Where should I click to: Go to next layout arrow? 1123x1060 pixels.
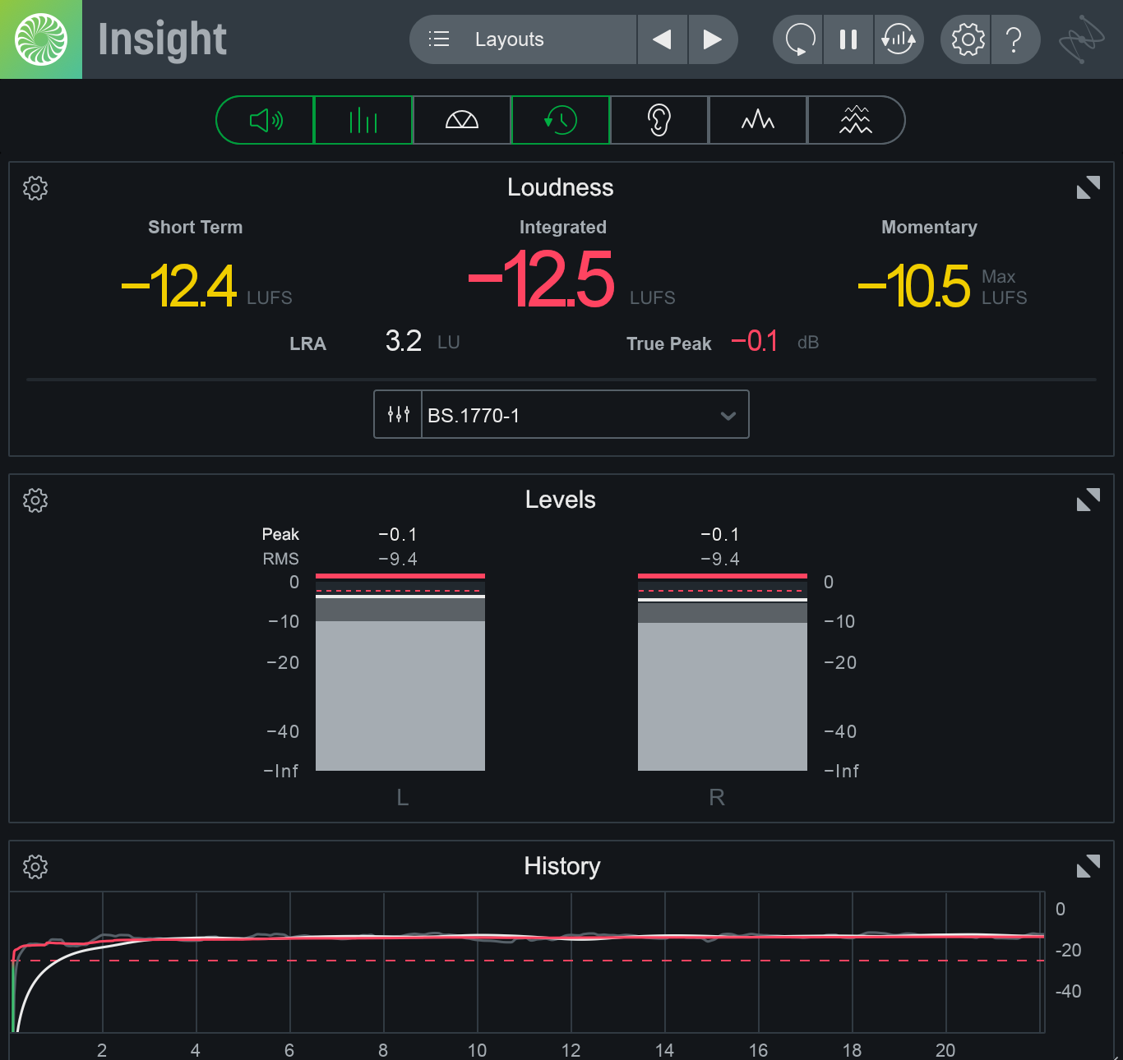tap(713, 39)
